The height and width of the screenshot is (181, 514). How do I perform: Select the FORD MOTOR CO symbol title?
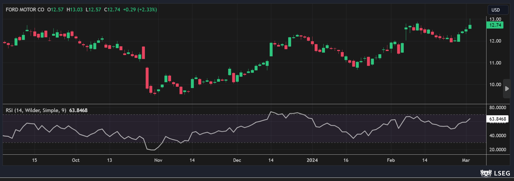point(25,10)
